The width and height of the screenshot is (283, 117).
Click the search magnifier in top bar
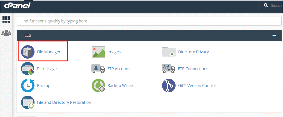266,5
